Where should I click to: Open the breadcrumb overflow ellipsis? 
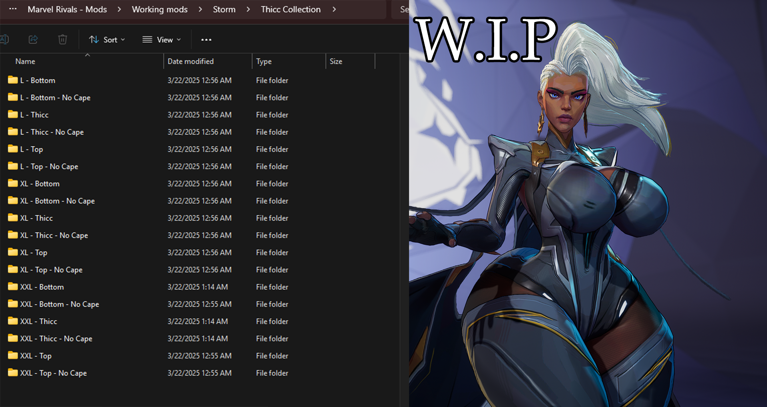point(13,9)
